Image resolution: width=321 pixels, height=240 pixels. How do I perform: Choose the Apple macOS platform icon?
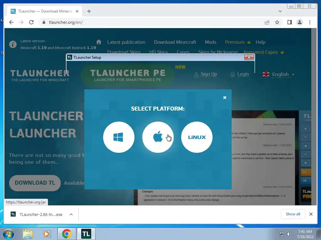point(158,137)
